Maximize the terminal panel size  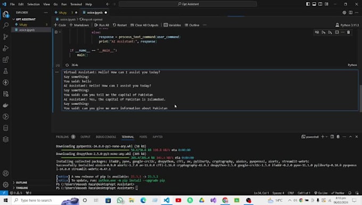(x=350, y=137)
